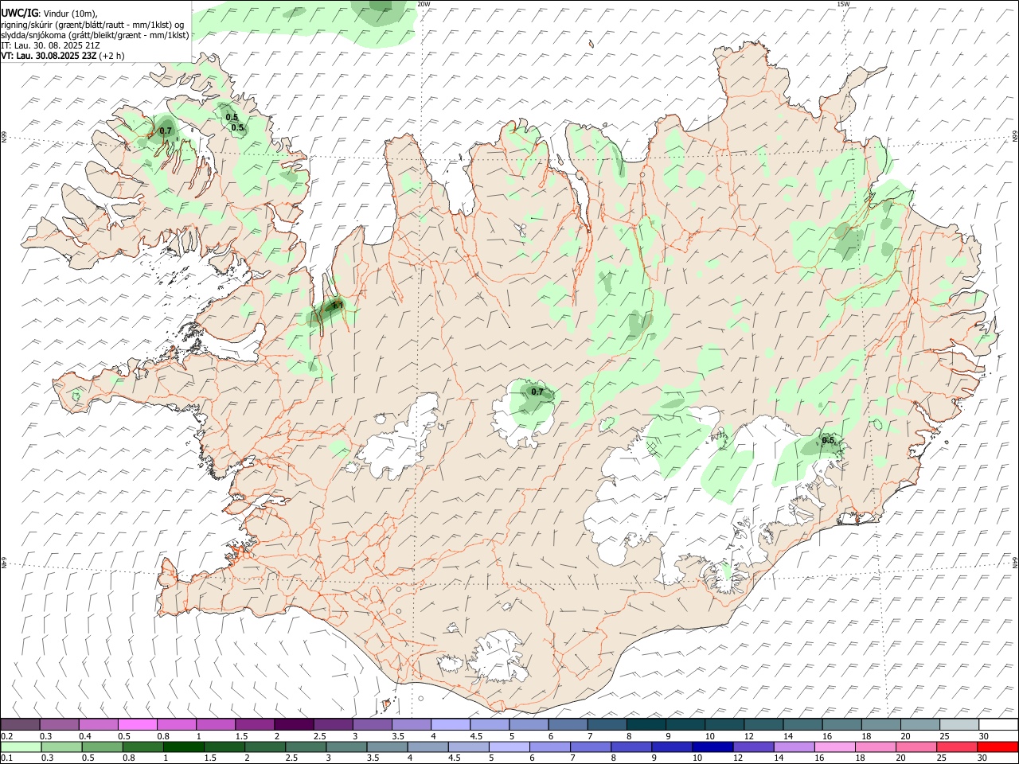Click the '15W' longitude label at top

tap(842, 4)
